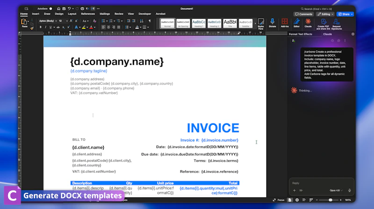Screen dimensions: 374x209
Task: Toggle paragraph marks display
Action: tap(150, 21)
